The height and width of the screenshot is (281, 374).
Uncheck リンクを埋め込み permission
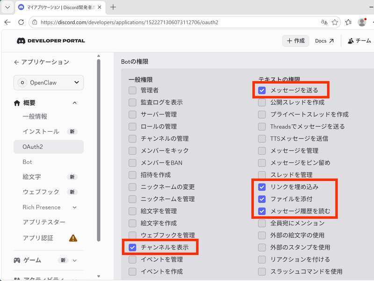click(262, 187)
